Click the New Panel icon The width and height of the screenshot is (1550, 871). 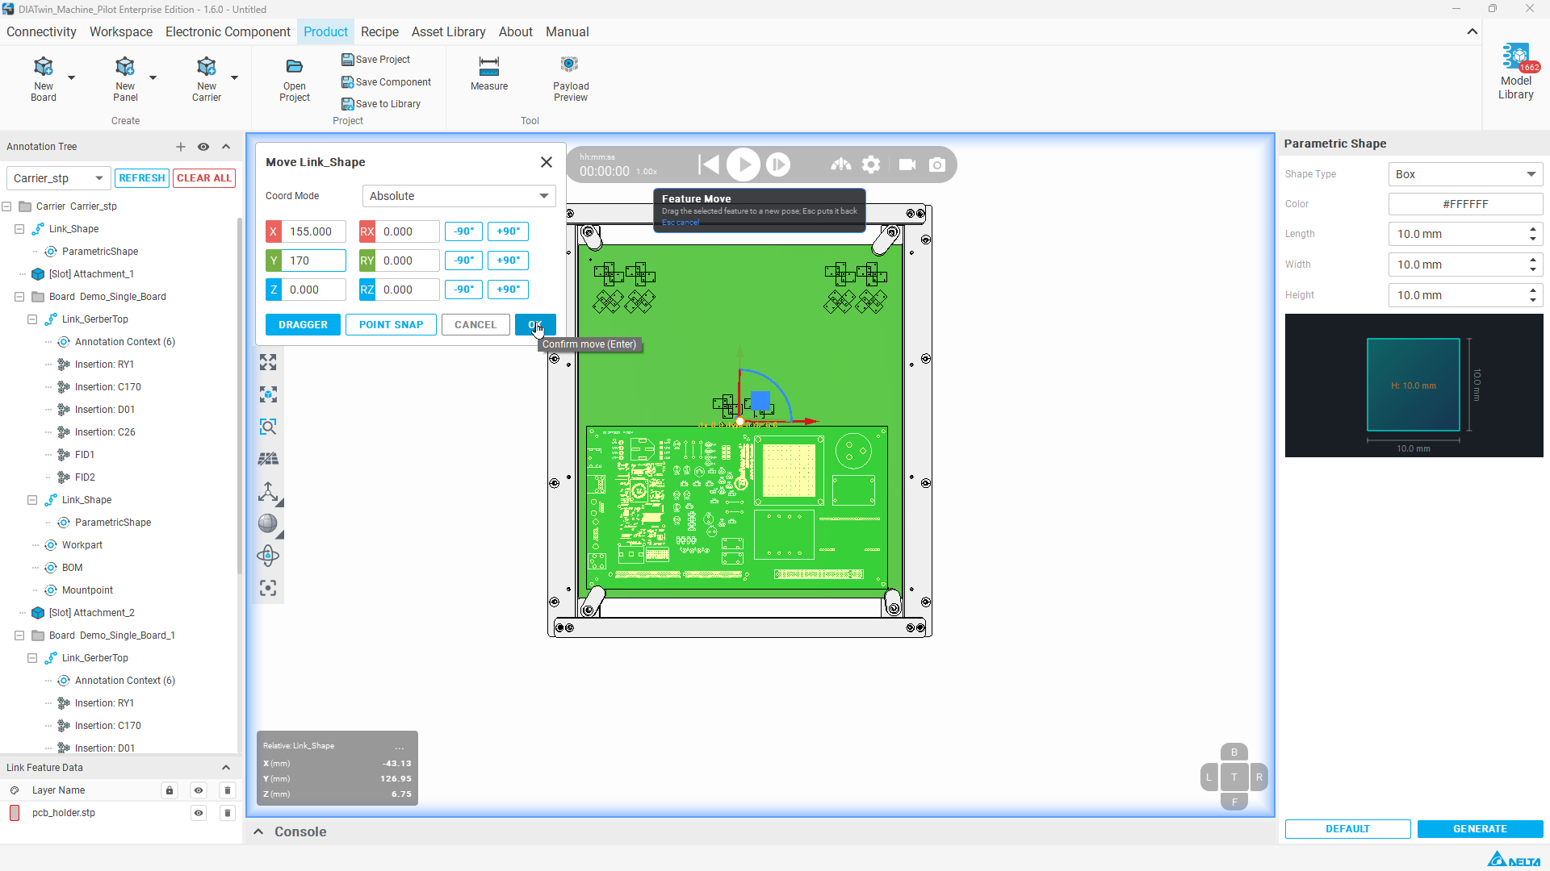(125, 66)
